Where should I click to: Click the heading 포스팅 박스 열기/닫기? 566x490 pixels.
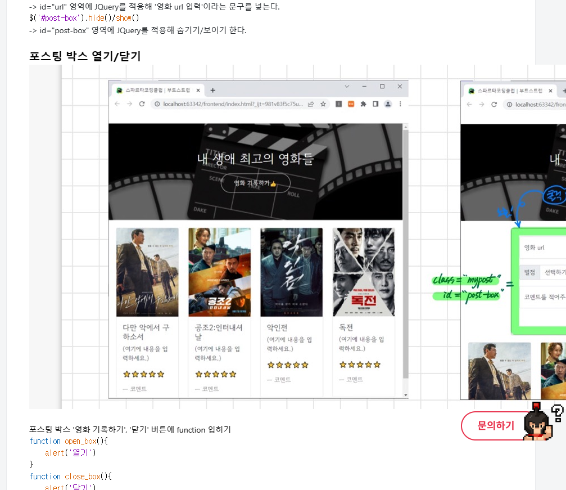pyautogui.click(x=85, y=56)
